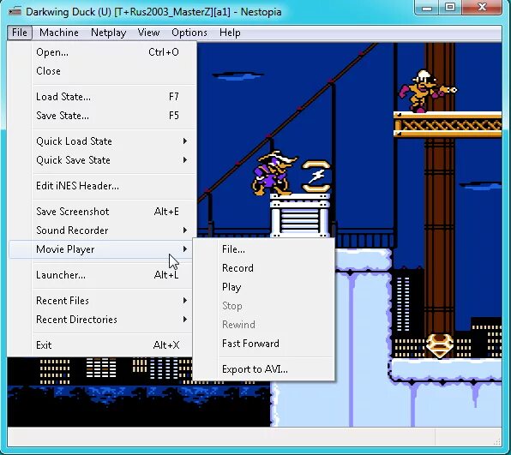Viewport: 511px width, 455px height.
Task: Open the File menu
Action: (x=20, y=33)
